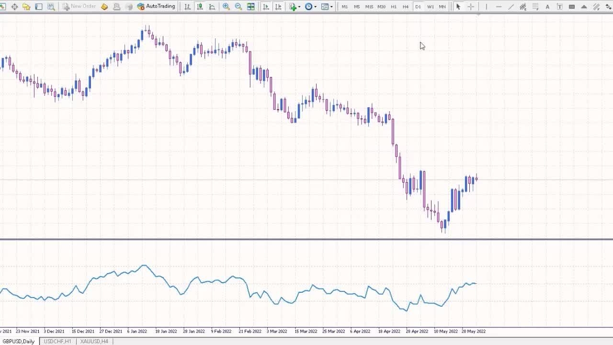Click the Zoom Out magnifier icon

tap(238, 7)
